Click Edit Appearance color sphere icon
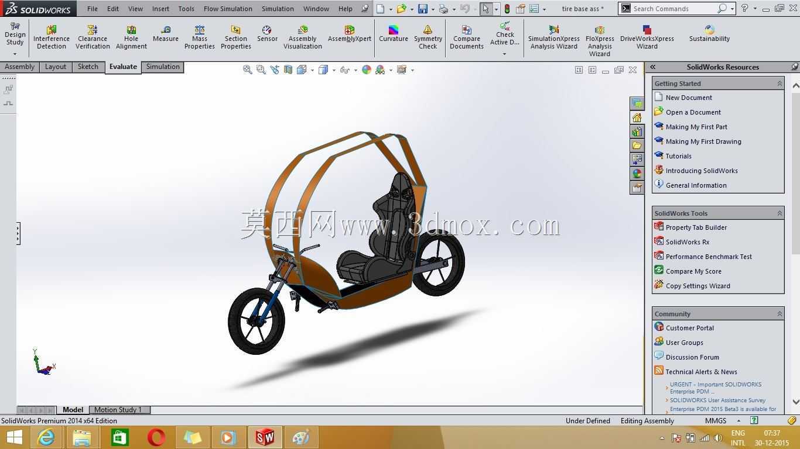 (367, 70)
